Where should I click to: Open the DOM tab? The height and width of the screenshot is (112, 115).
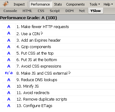[69, 11]
